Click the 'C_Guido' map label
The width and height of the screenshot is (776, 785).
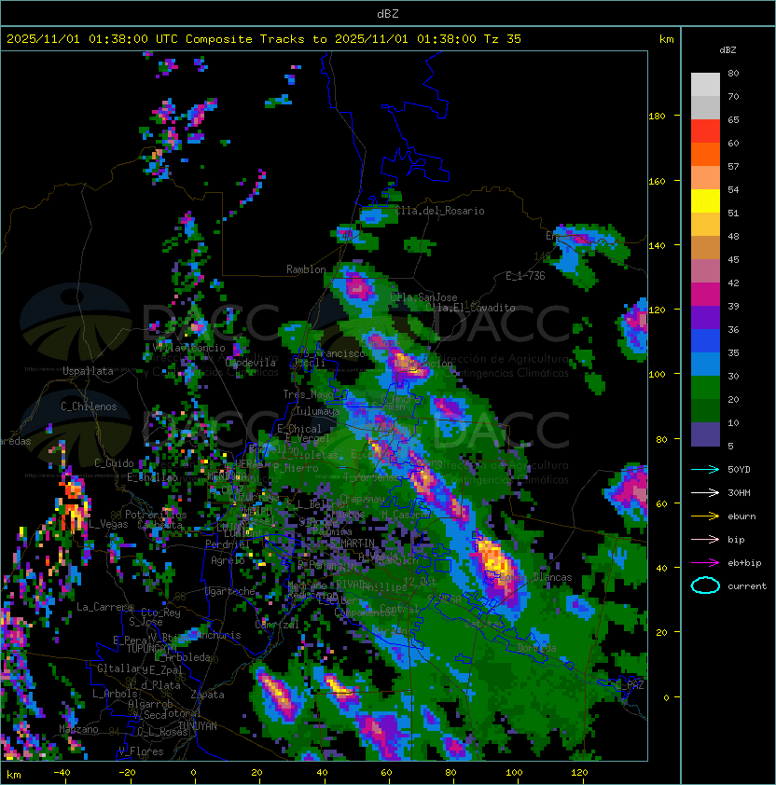pos(114,463)
